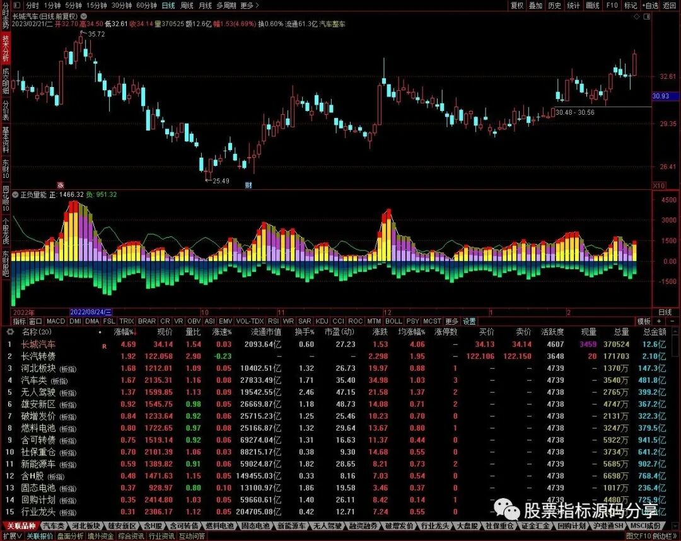Viewport: 681px width, 541px height.
Task: Open the dropdown arrow beside 长城汽车(日线,前复权)
Action: click(x=84, y=16)
